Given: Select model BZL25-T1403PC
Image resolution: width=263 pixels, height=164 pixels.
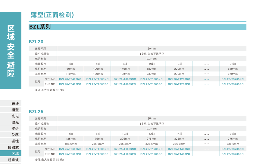Looking at the screenshot, I should (x=179, y=154).
